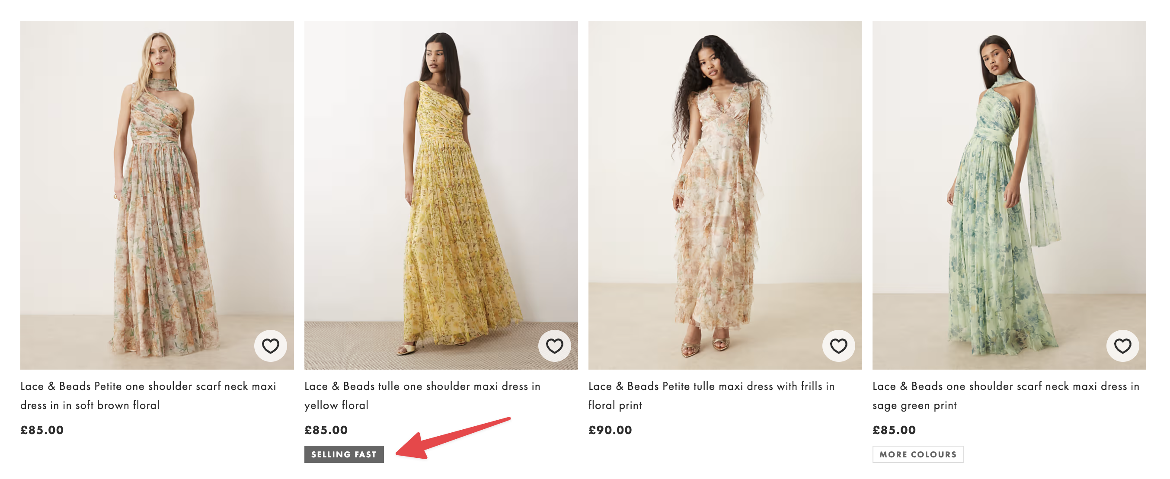The height and width of the screenshot is (479, 1170).
Task: Click the £90.00 price
Action: point(610,430)
